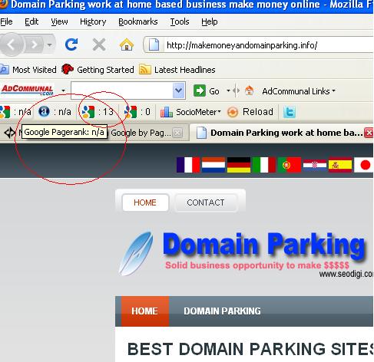
Task: Open the DOMAIN PARKING navigation link
Action: point(222,311)
